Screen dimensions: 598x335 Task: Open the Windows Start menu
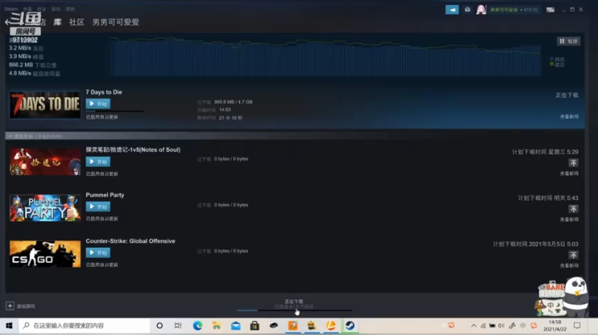[9, 326]
